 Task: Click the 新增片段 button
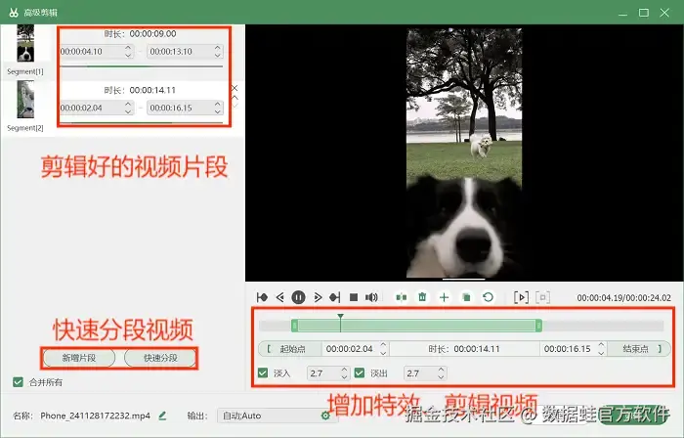click(x=79, y=358)
